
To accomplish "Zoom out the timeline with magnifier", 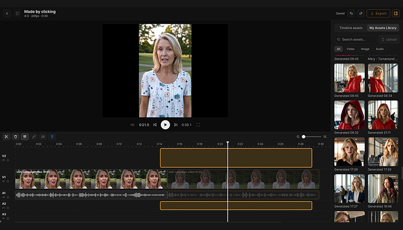I will coord(298,137).
